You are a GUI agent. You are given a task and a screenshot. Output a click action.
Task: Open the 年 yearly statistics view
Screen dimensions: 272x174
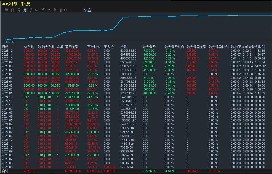pos(36,10)
